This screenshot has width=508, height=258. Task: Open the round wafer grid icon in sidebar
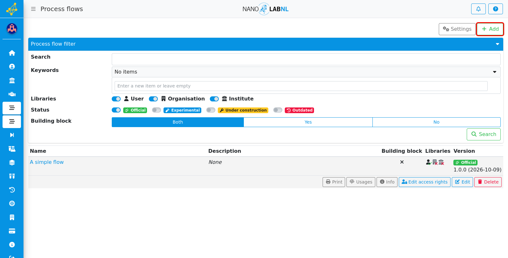(x=12, y=203)
